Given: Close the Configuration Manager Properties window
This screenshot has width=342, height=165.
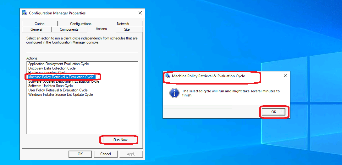Looking at the screenshot, I should click(x=140, y=13).
